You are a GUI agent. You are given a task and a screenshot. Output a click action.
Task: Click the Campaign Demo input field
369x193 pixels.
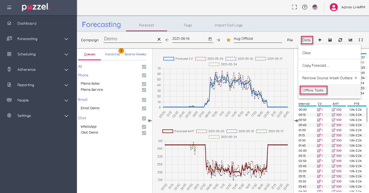coord(130,39)
